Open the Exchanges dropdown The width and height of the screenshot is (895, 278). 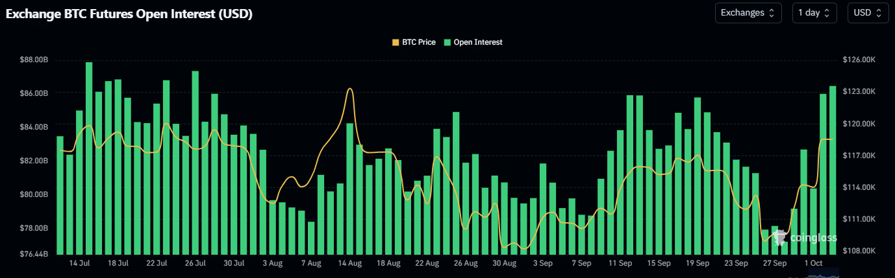748,13
